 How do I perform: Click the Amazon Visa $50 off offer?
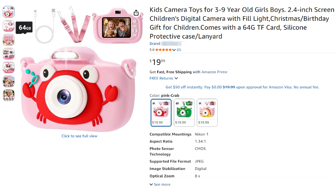pyautogui.click(x=242, y=87)
